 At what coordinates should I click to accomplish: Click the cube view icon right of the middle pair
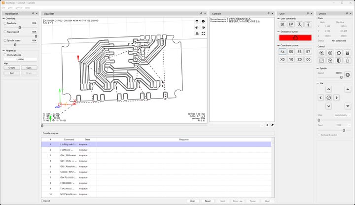click(203, 28)
